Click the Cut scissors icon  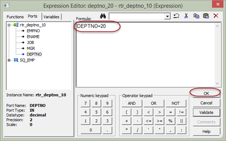pos(186,16)
